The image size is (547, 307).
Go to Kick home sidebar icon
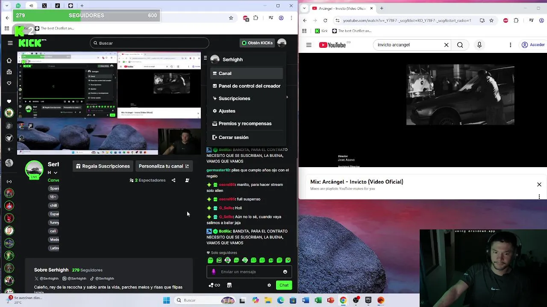(x=9, y=61)
